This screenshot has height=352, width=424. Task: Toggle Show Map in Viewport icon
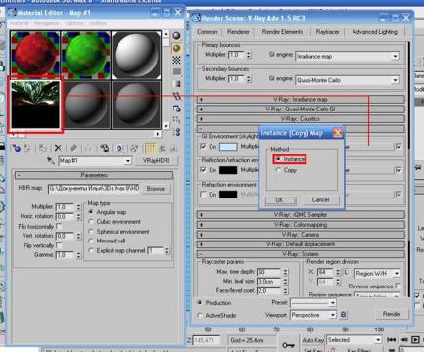point(134,149)
